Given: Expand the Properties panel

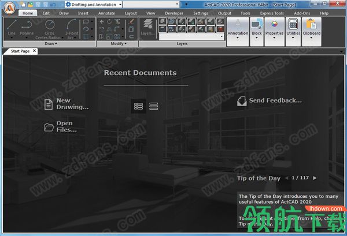Looking at the screenshot, I should 274,32.
